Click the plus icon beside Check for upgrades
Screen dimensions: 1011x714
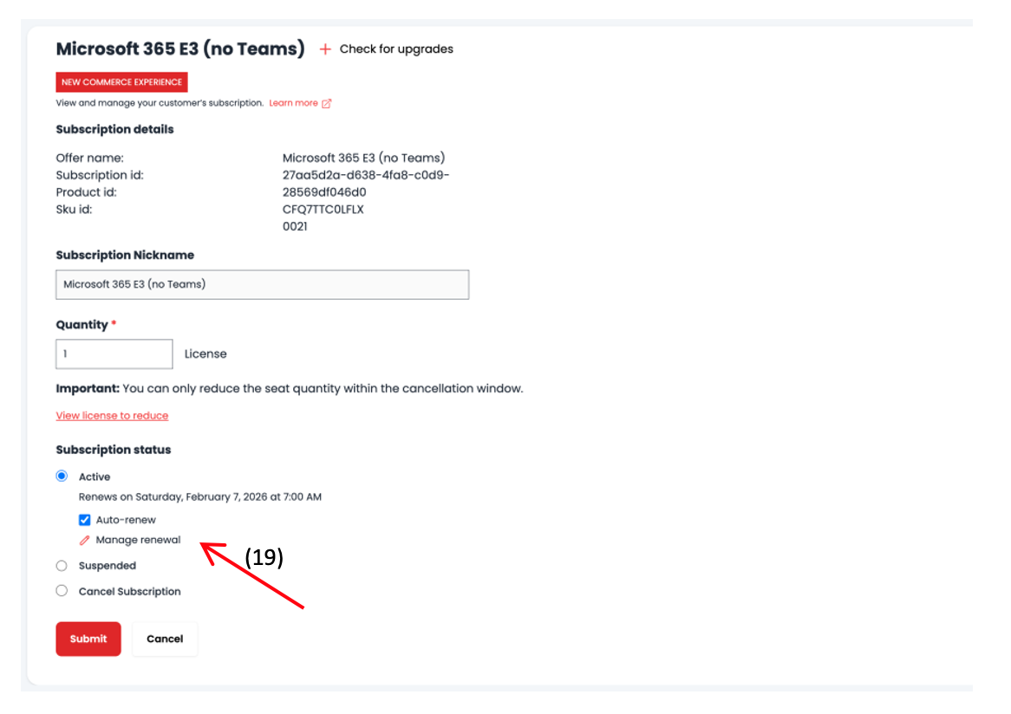point(325,49)
